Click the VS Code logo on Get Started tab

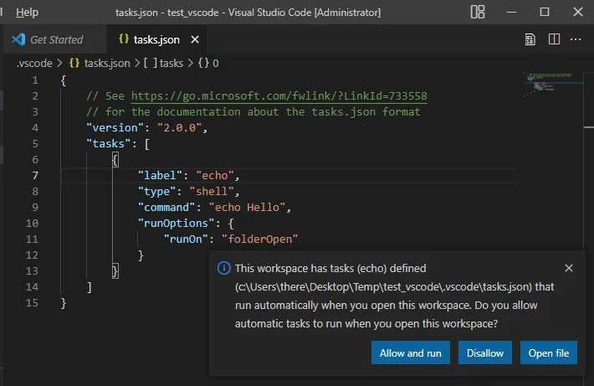coord(18,39)
